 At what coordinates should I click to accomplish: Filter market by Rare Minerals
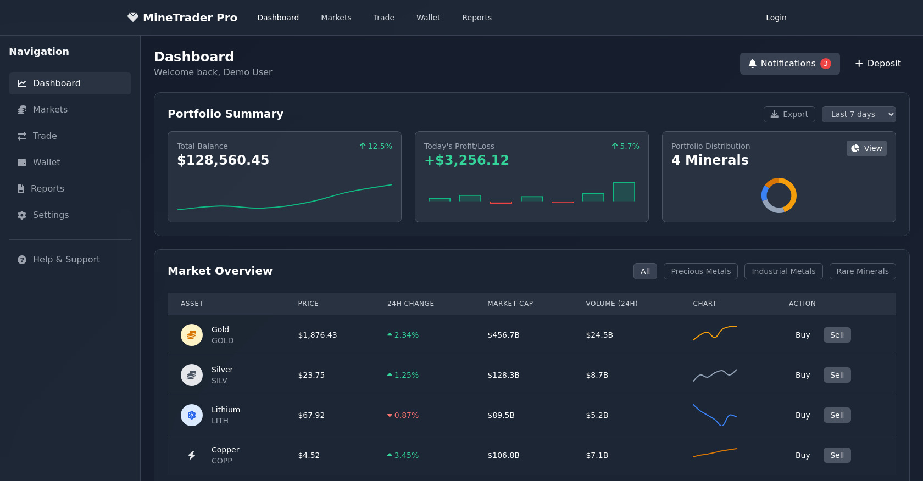pos(862,271)
